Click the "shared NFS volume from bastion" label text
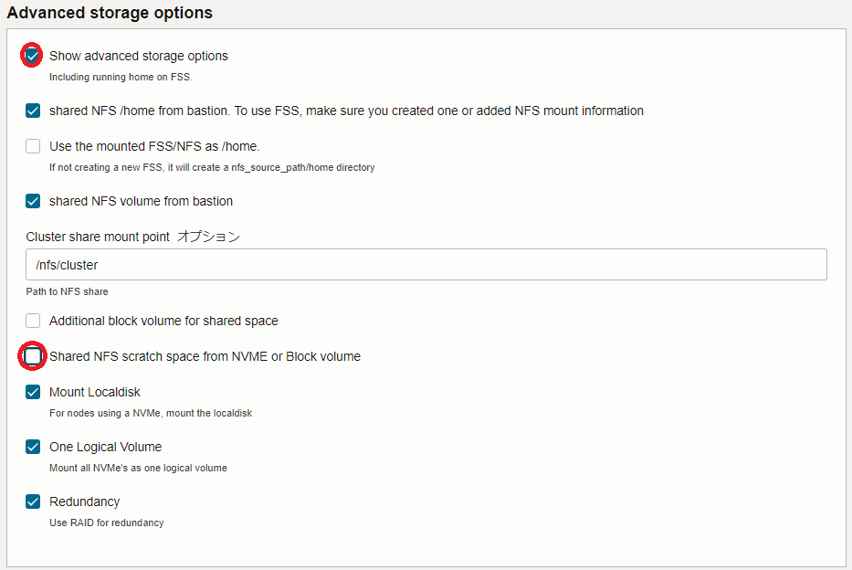This screenshot has width=852, height=570. pos(141,201)
